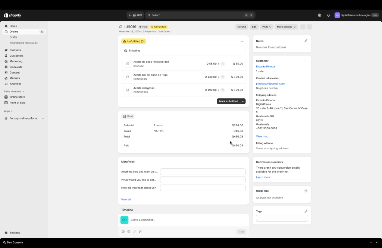Image resolution: width=382 pixels, height=248 pixels.
Task: Open the Order risk analysis icon
Action: pyautogui.click(x=306, y=191)
